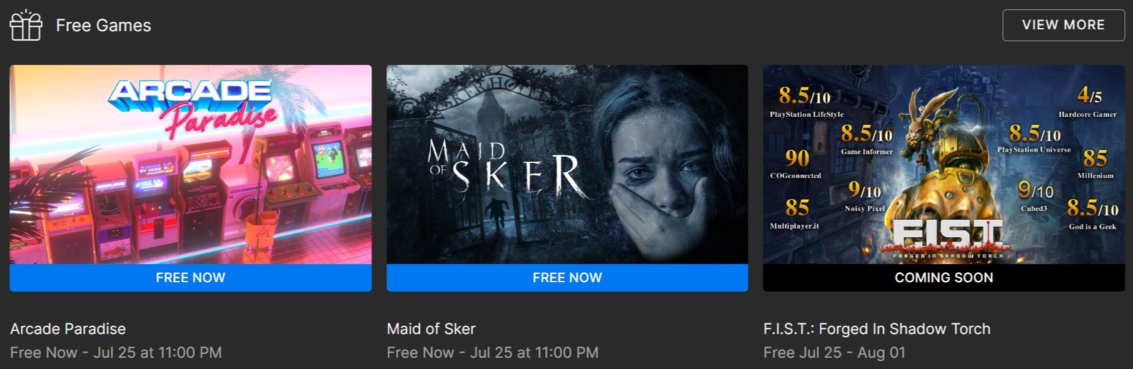Click the Maid of Sker logo lettering
The width and height of the screenshot is (1133, 369).
click(506, 167)
